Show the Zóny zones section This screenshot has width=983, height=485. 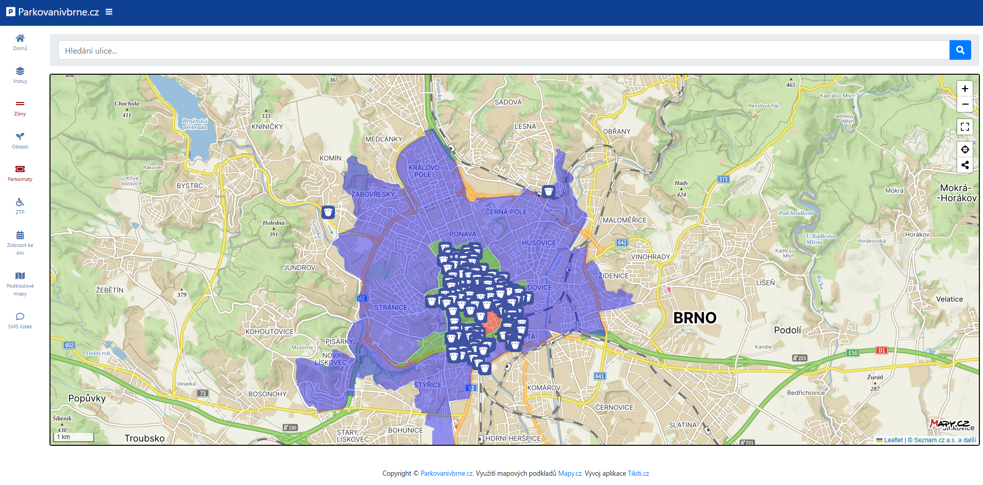[x=20, y=108]
